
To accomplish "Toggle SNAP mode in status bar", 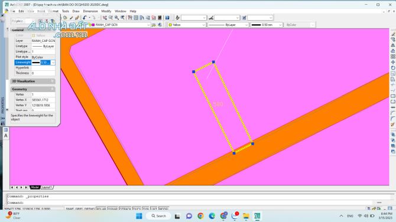I will click(x=70, y=209).
